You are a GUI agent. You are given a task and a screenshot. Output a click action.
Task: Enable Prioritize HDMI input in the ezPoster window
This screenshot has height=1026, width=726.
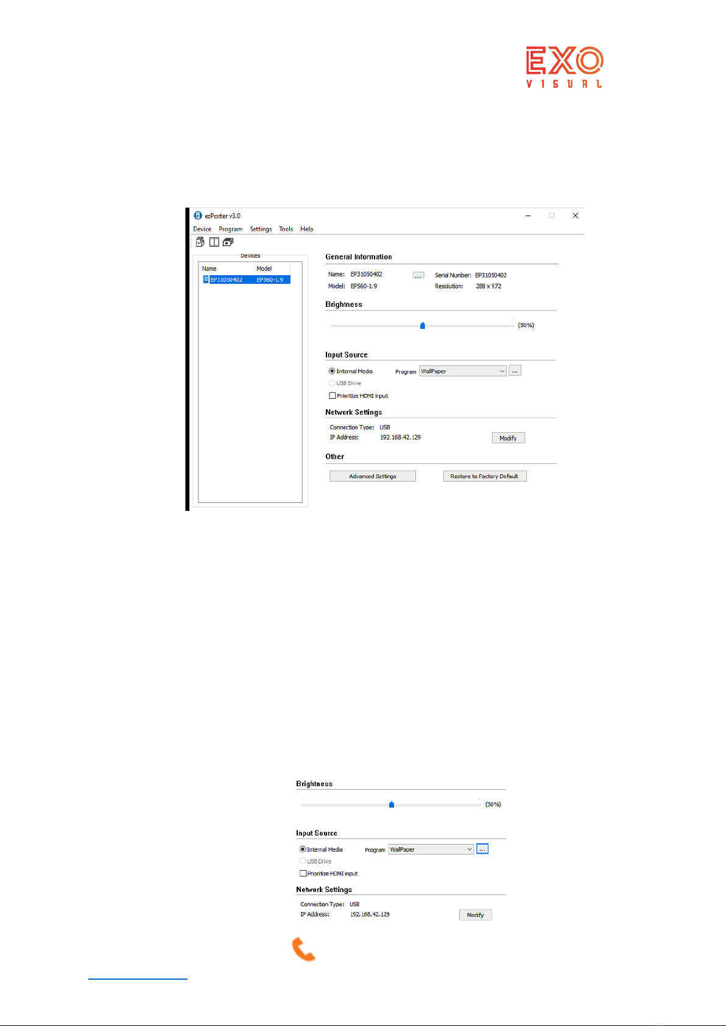point(333,396)
